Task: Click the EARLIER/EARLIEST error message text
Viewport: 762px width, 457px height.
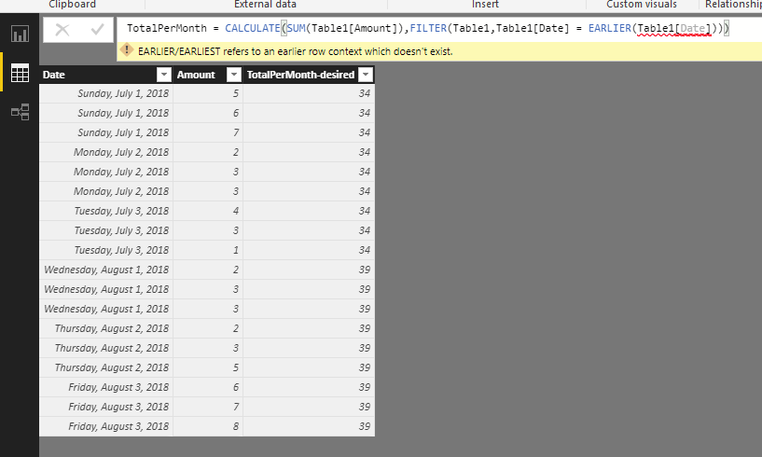Action: click(x=295, y=51)
